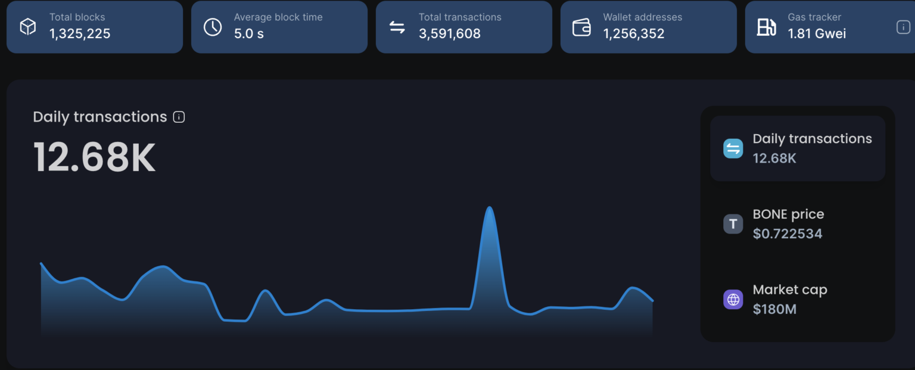Click the Average block time clock icon

click(213, 27)
